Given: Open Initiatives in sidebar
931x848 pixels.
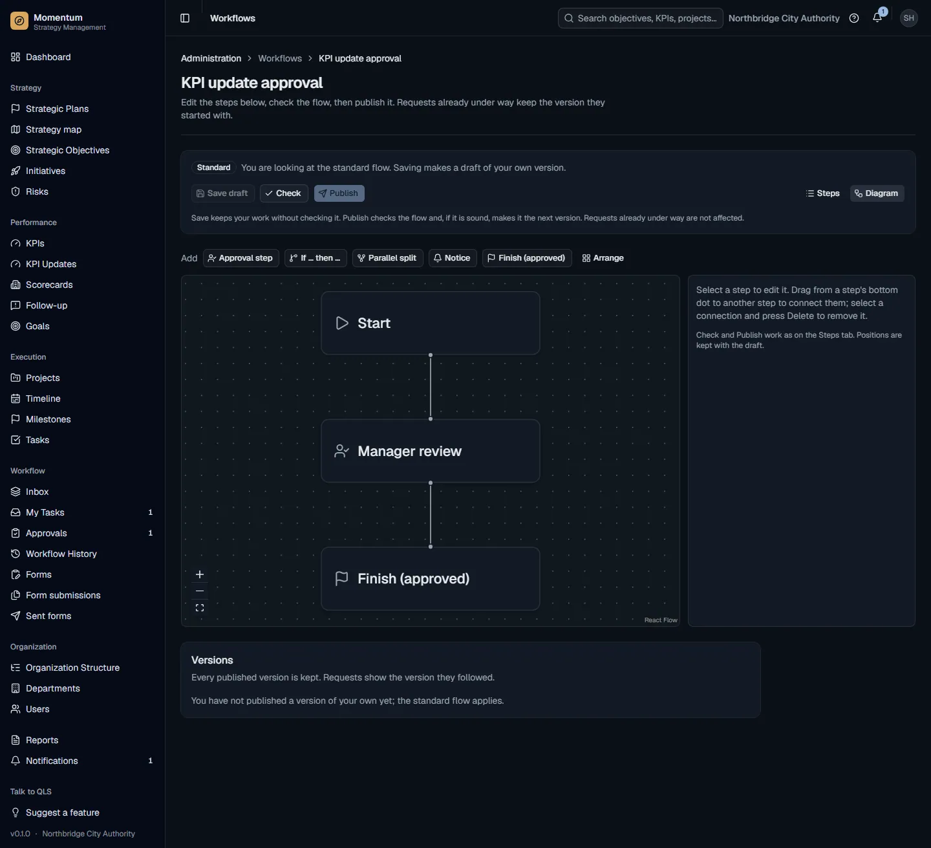Looking at the screenshot, I should [x=82, y=171].
